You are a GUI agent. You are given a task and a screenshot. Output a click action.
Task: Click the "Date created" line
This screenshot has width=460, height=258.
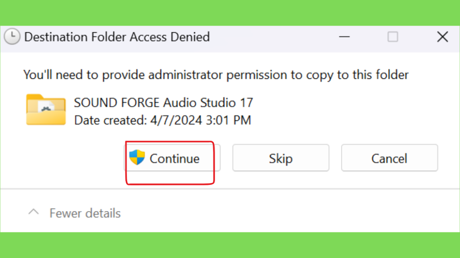click(x=162, y=120)
